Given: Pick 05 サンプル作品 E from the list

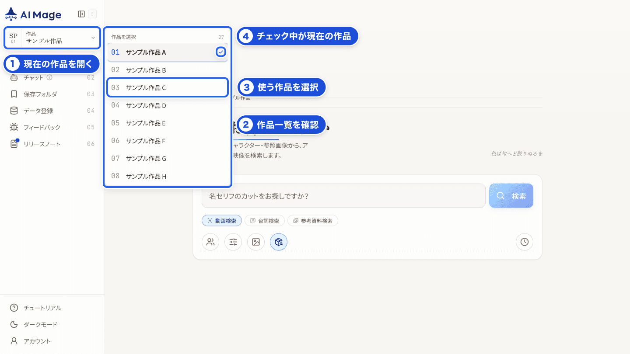Looking at the screenshot, I should (168, 123).
